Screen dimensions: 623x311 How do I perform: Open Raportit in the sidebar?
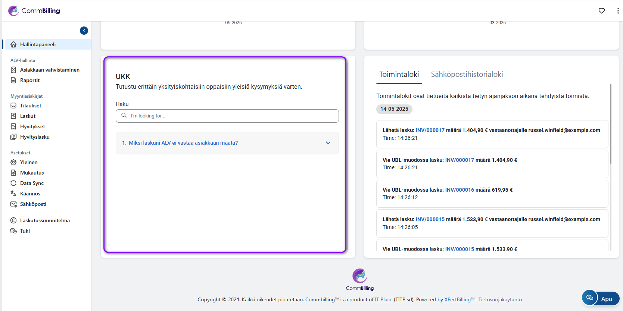30,80
